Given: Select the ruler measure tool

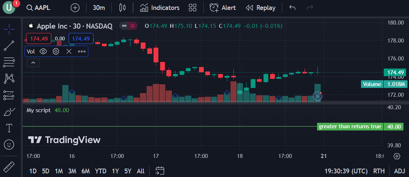Looking at the screenshot, I should (9, 167).
